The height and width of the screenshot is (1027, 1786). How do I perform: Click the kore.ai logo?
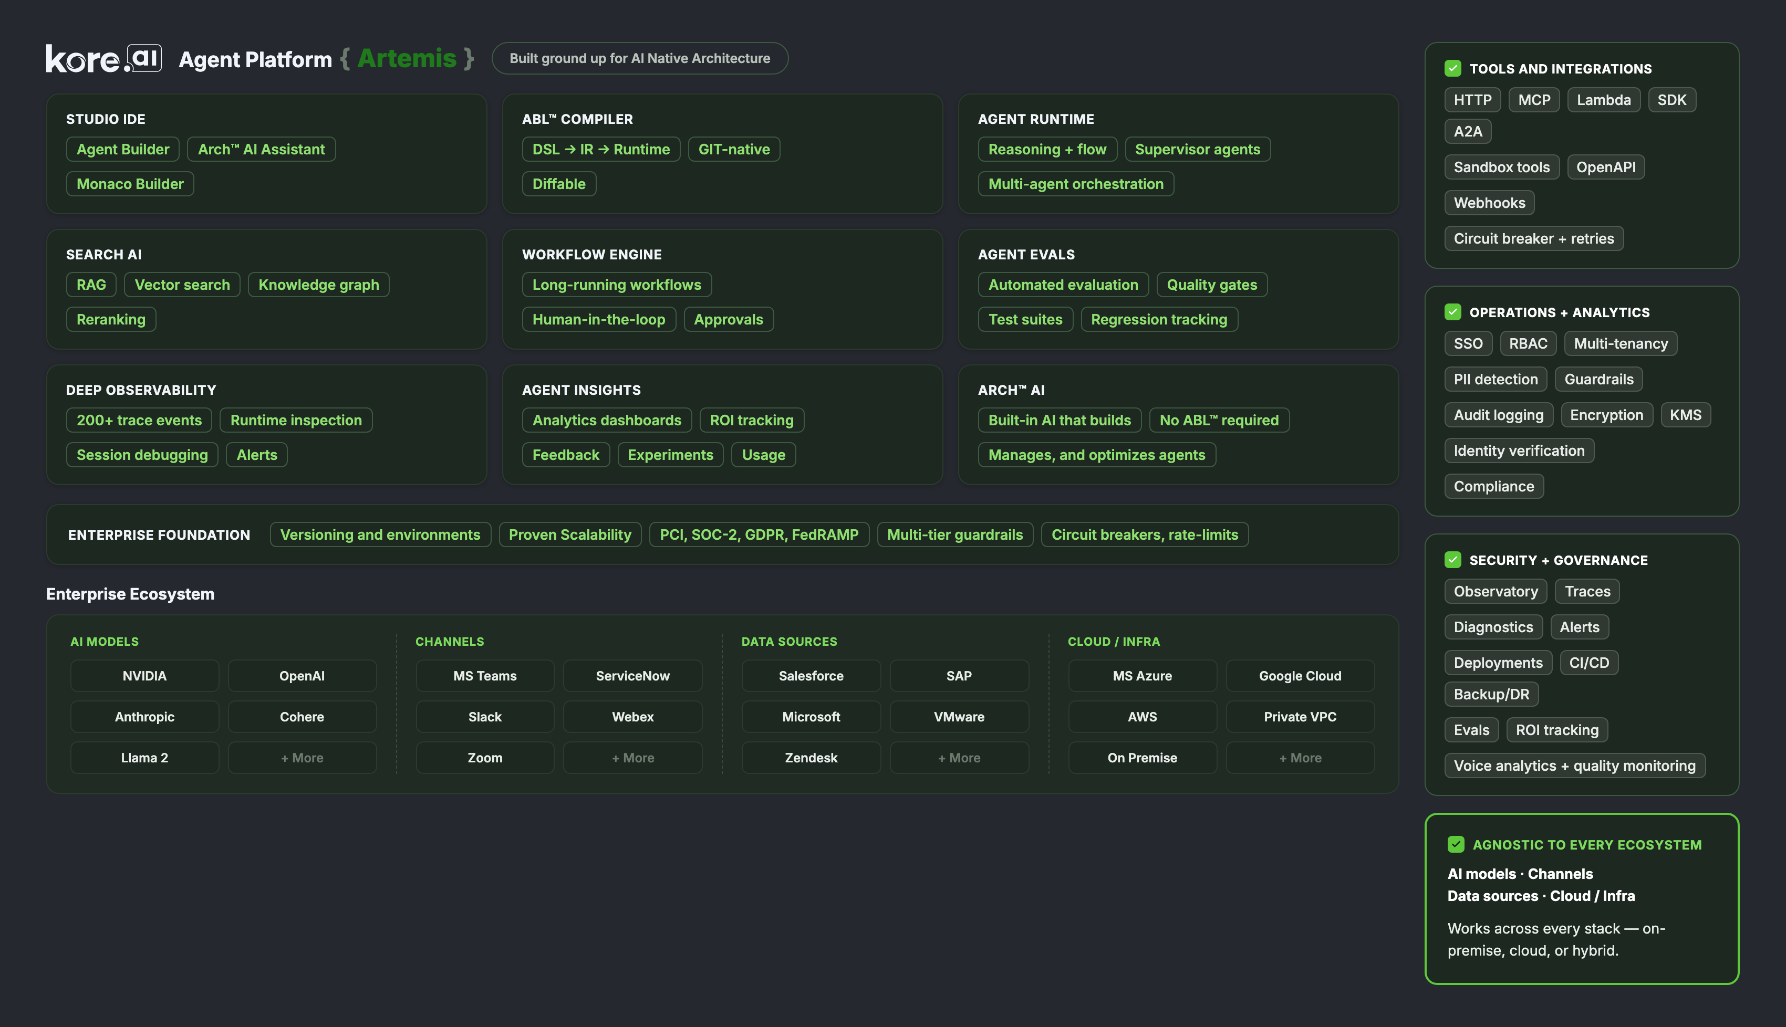103,59
